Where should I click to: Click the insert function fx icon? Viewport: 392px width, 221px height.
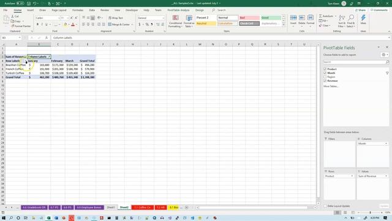47,37
